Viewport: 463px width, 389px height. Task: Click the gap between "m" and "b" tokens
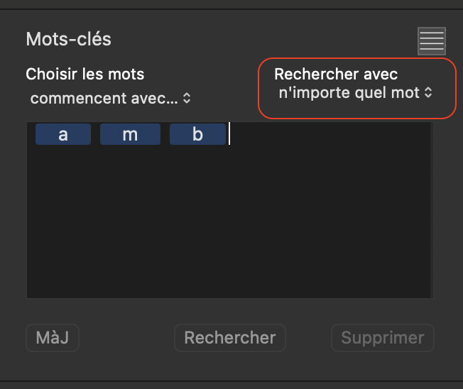click(165, 134)
